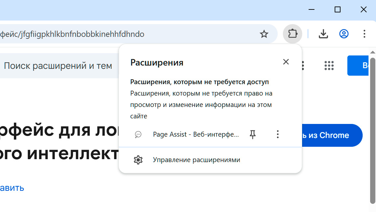The width and height of the screenshot is (376, 212).
Task: Select the Управление расширениями menu entry
Action: pyautogui.click(x=197, y=160)
